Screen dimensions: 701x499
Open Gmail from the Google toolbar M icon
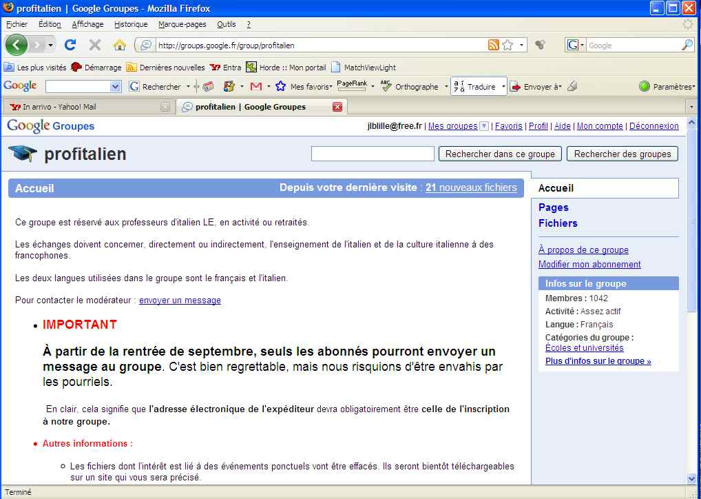(256, 86)
